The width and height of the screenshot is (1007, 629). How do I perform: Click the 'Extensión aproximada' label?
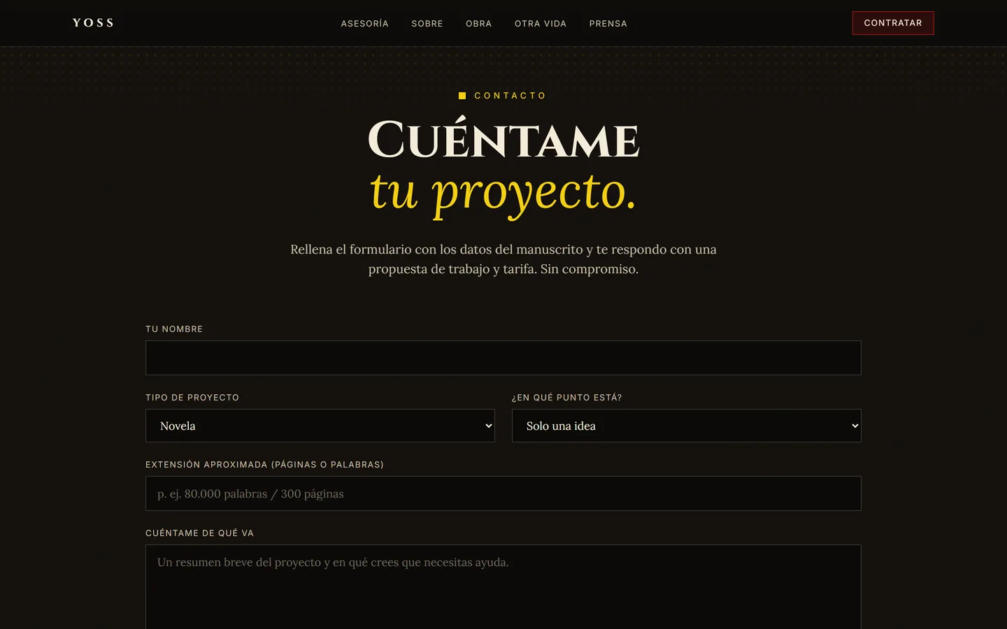pyautogui.click(x=264, y=465)
